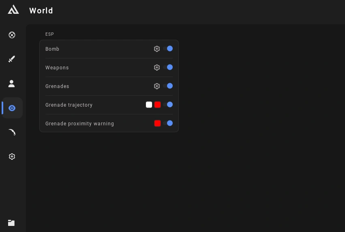Turn off Grenade trajectory switch

pos(168,105)
